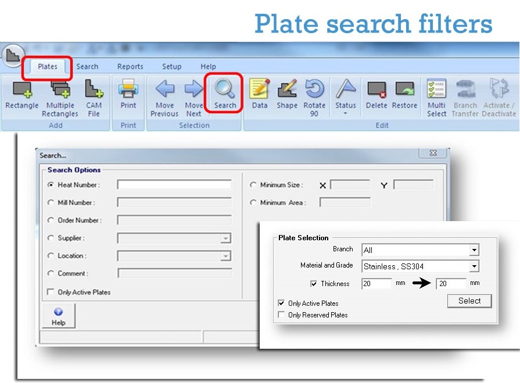This screenshot has width=520, height=383.
Task: Select the Heat Number radio option
Action: tap(51, 185)
